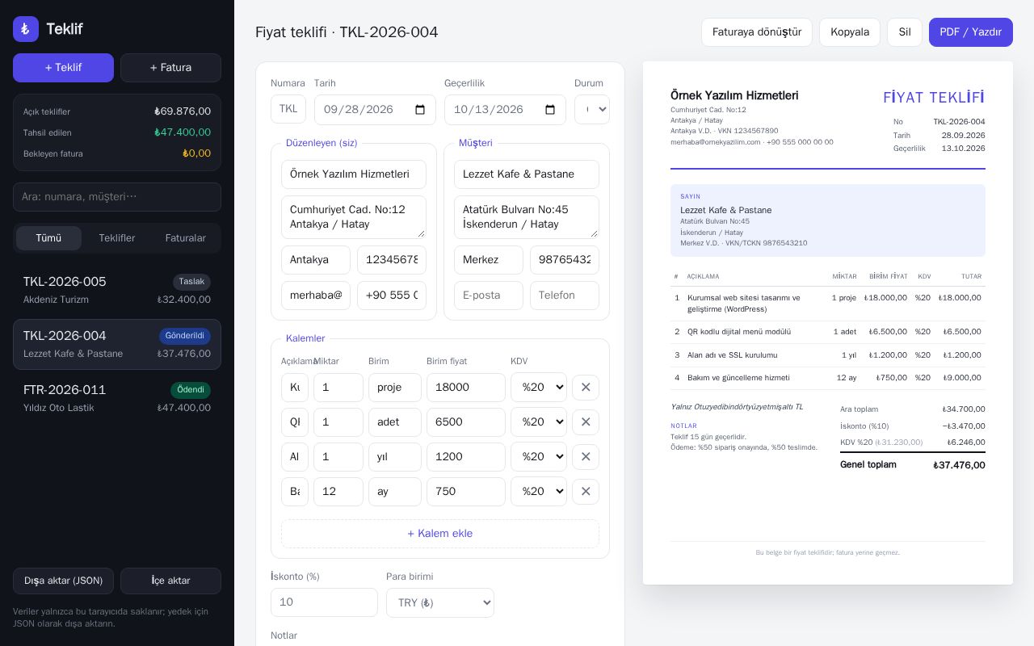Open TKL-2026-005 Akdeniz Turizm entry
Viewport: 1034px width, 646px height.
point(117,290)
